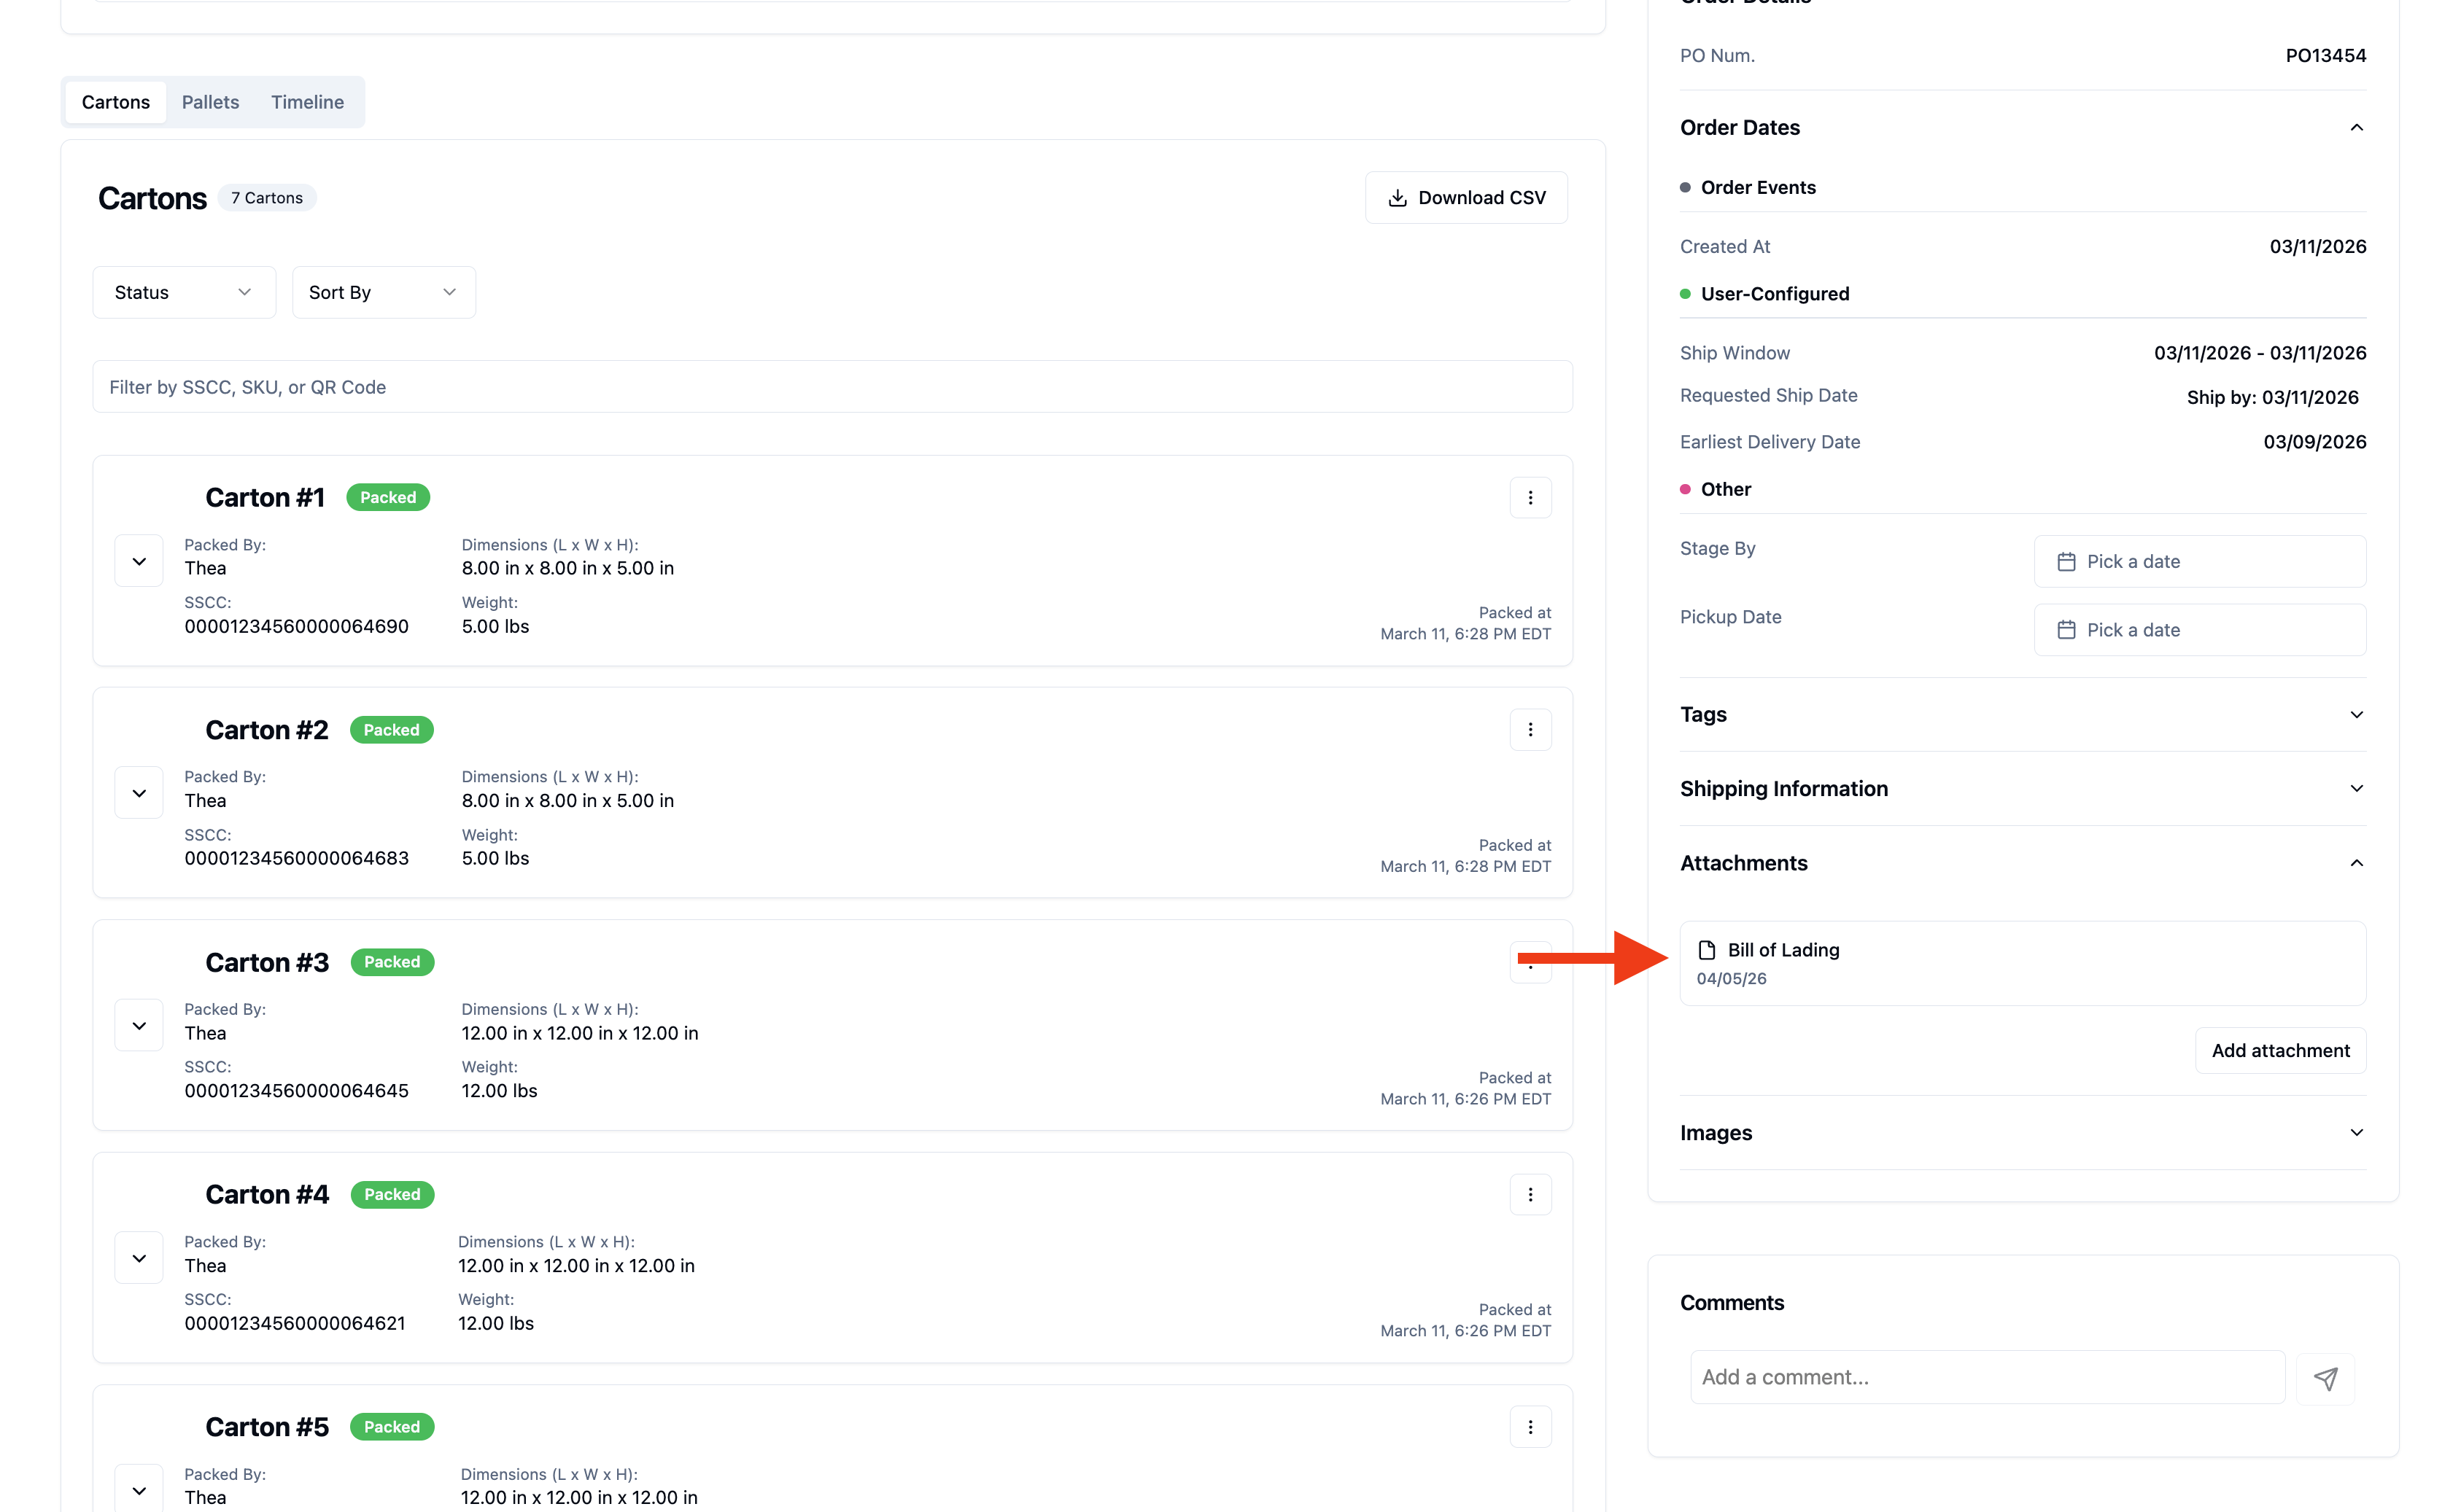Image resolution: width=2461 pixels, height=1512 pixels.
Task: Click Carton #5 Packed status badge
Action: (392, 1427)
